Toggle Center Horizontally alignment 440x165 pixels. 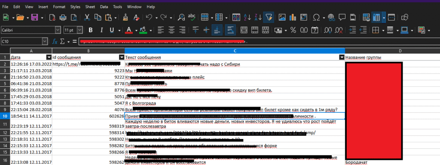click(171, 30)
